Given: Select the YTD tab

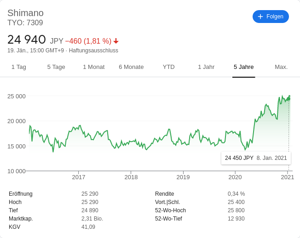Looking at the screenshot, I should (x=168, y=67).
